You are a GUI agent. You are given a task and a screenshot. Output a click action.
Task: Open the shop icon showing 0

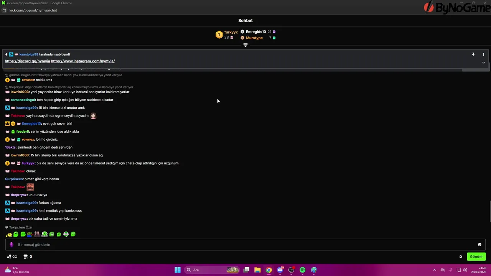[x=28, y=256]
